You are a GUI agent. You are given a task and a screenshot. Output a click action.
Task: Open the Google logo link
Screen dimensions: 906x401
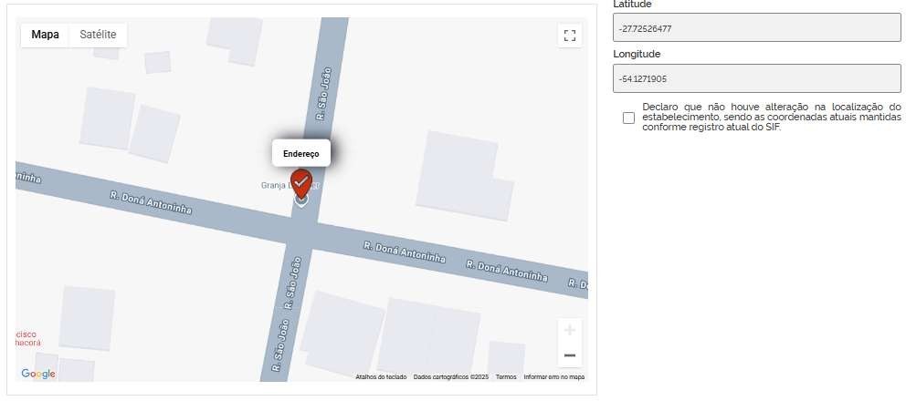pyautogui.click(x=38, y=374)
